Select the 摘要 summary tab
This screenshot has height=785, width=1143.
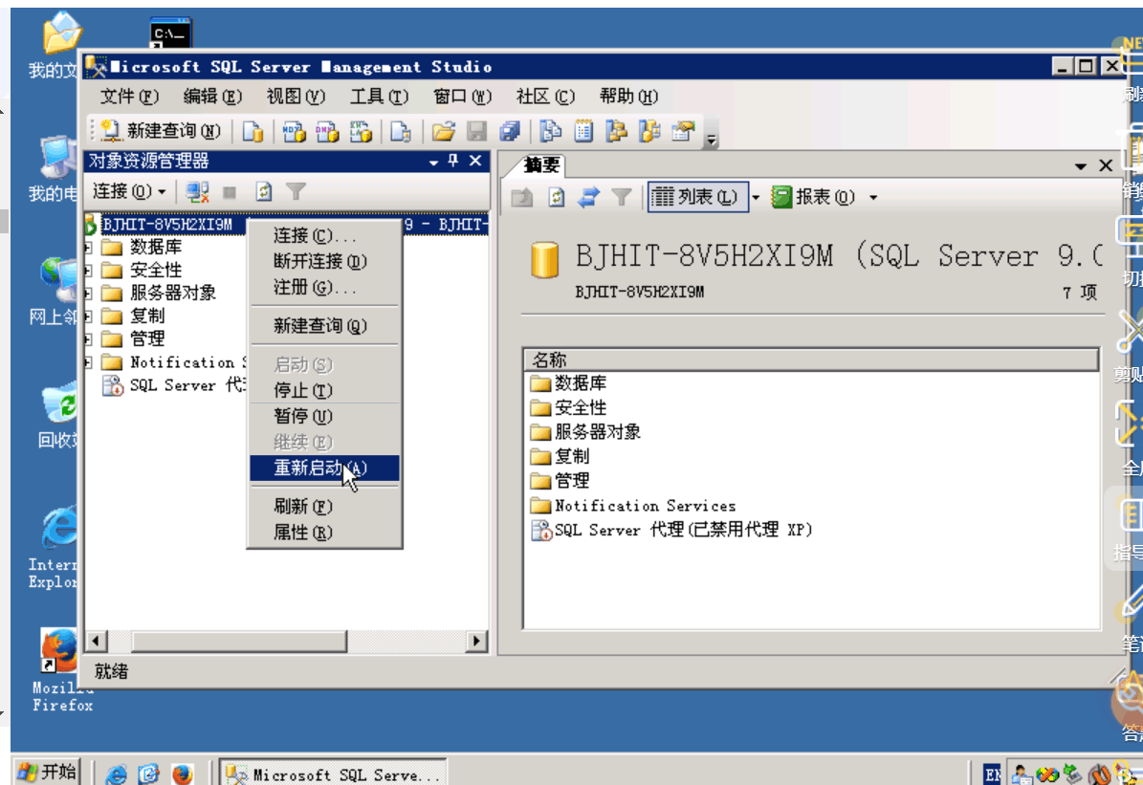point(542,166)
